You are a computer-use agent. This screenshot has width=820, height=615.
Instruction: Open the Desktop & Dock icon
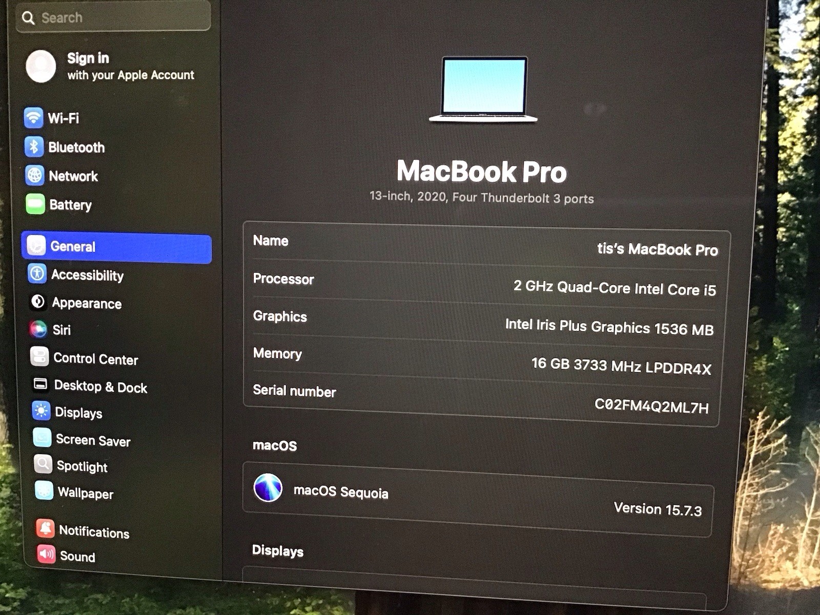[x=40, y=384]
